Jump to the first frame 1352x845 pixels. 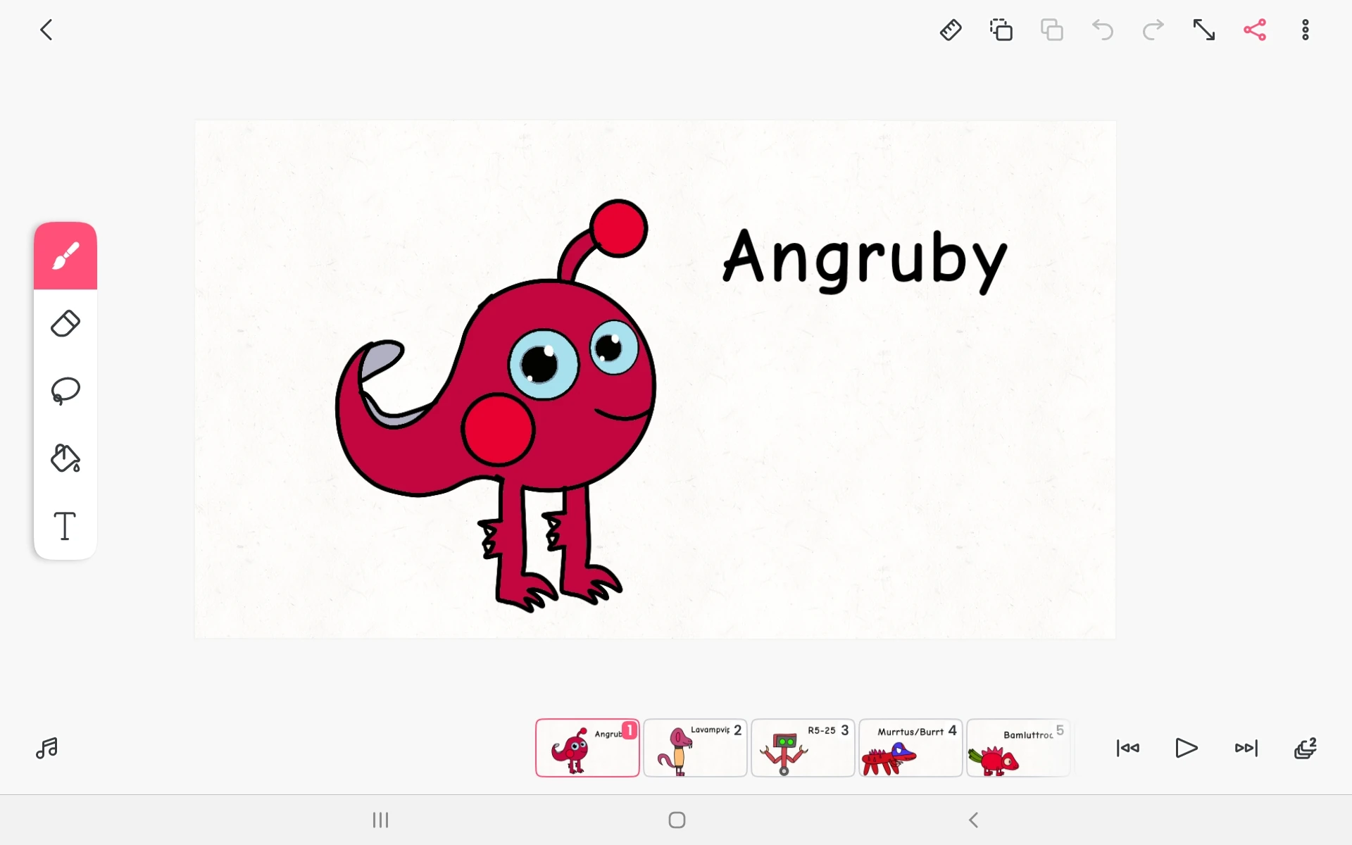1128,748
